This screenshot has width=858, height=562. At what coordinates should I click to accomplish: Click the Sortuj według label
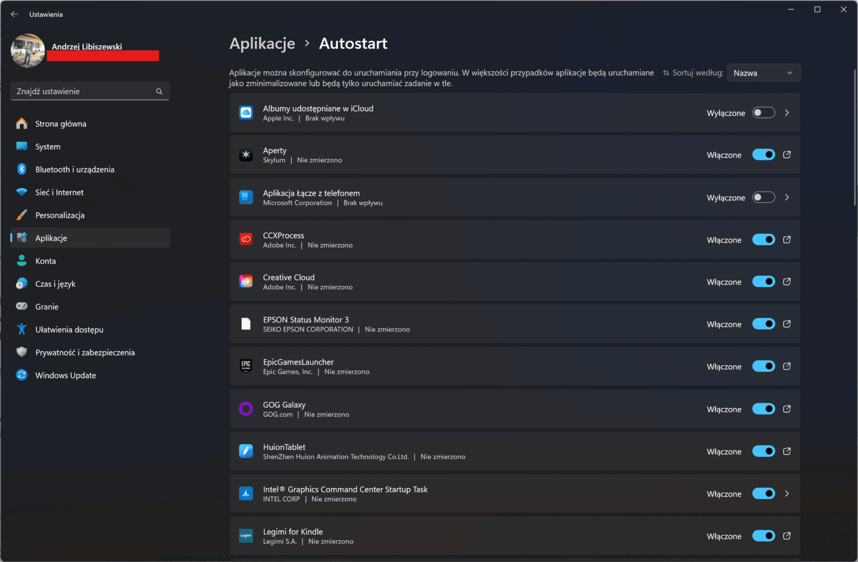pyautogui.click(x=698, y=73)
